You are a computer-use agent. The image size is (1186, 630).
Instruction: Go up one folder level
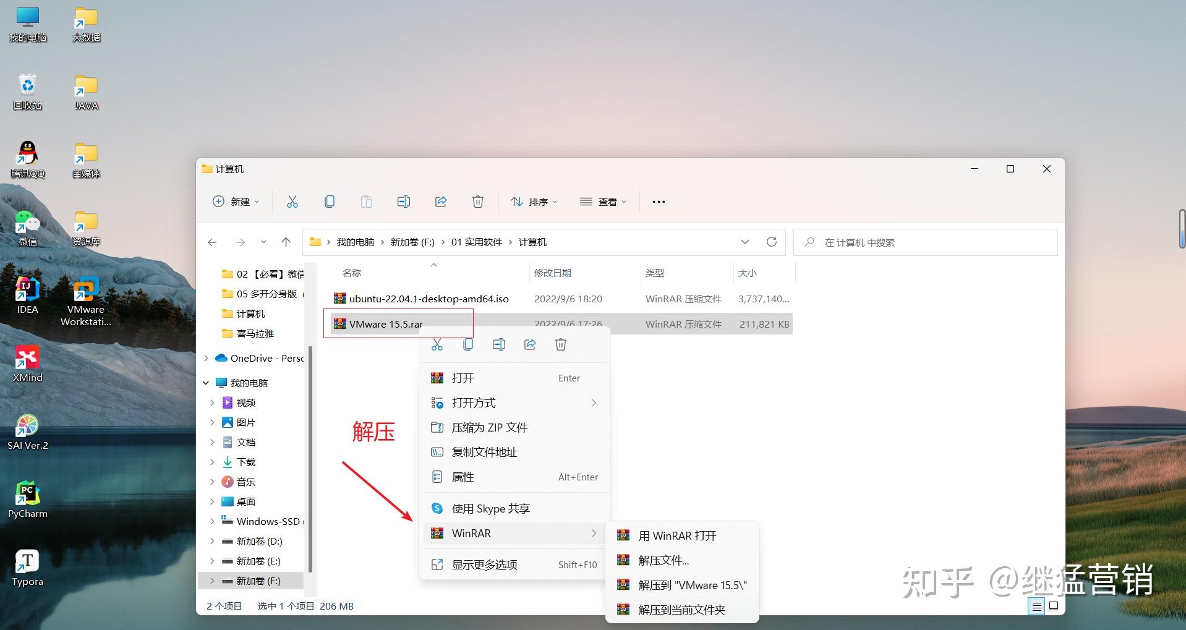(x=286, y=242)
